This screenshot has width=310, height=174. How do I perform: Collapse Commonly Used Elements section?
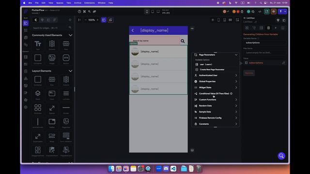(x=70, y=35)
